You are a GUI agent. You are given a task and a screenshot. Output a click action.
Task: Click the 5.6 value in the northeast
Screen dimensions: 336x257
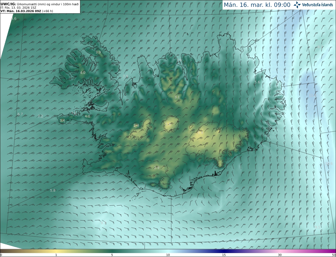[x=257, y=82]
